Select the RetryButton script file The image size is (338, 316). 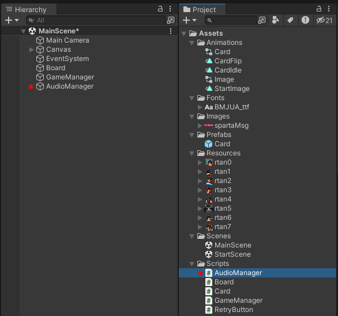229,310
